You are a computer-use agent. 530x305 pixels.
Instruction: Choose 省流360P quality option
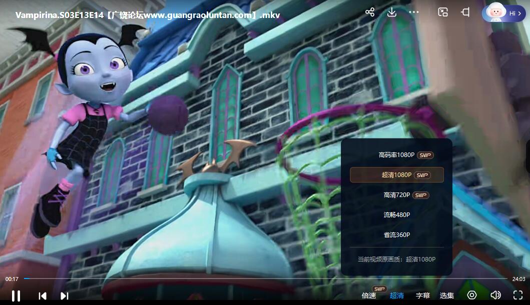397,234
